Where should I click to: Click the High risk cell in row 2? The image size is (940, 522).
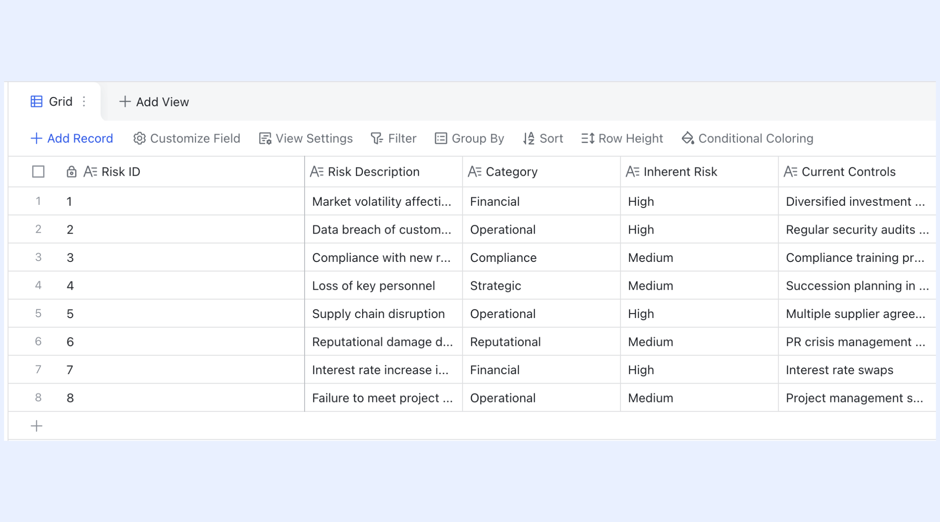(x=699, y=229)
